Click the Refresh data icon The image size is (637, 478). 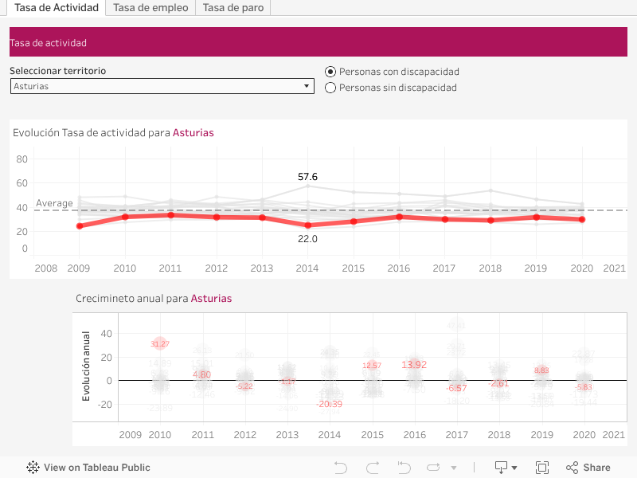click(x=433, y=468)
